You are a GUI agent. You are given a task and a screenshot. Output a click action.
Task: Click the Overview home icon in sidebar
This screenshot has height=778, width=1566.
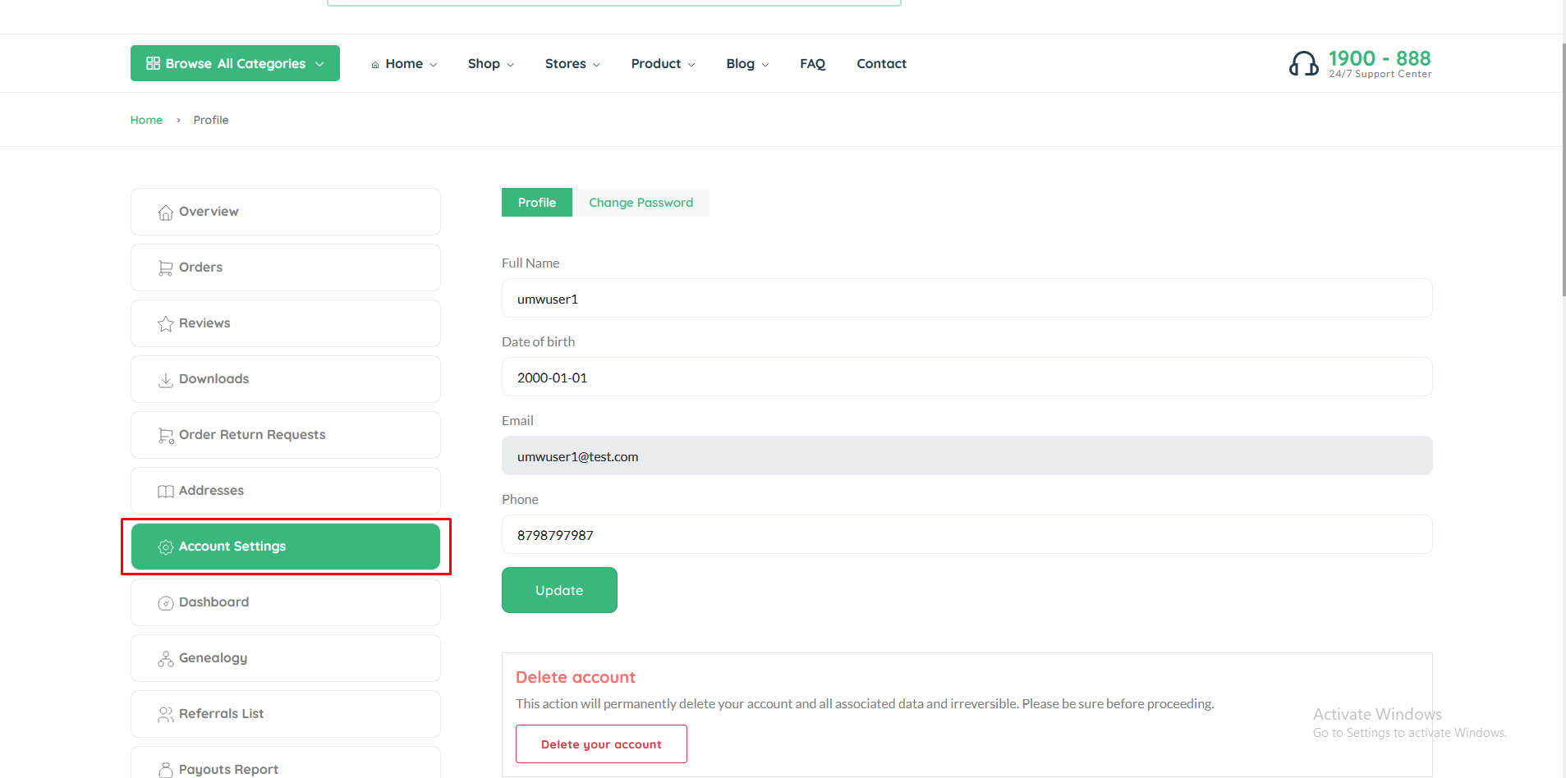[x=166, y=211]
